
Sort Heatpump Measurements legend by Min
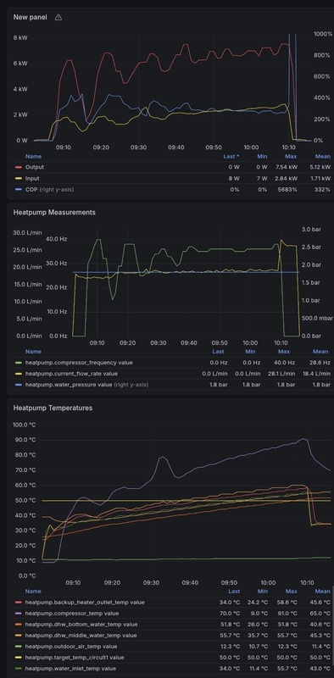tap(251, 352)
